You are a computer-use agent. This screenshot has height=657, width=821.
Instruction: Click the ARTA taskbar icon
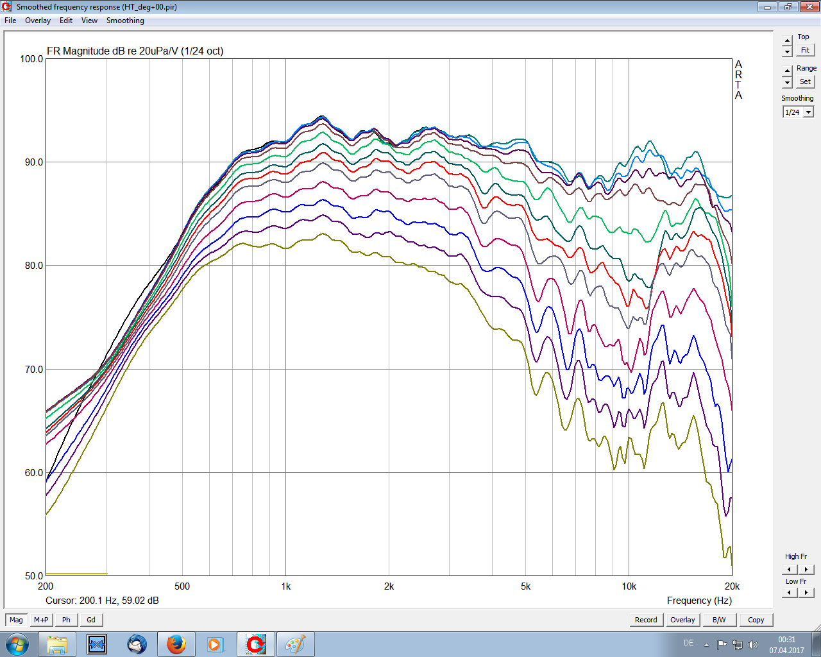pyautogui.click(x=255, y=644)
